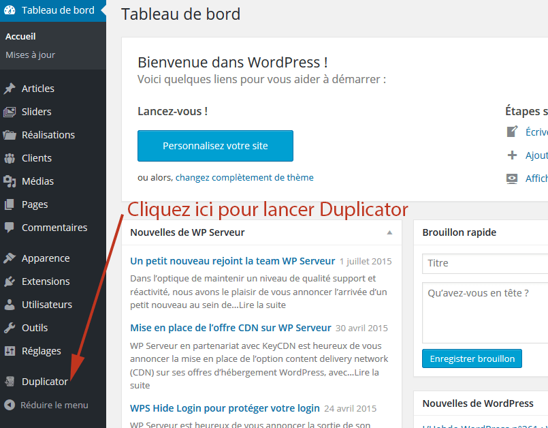Click the 24 avril 2015 date
This screenshot has width=548, height=428.
[350, 409]
